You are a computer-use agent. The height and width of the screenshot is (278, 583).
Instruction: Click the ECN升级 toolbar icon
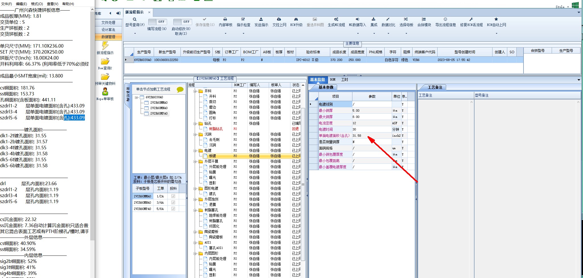[296, 19]
